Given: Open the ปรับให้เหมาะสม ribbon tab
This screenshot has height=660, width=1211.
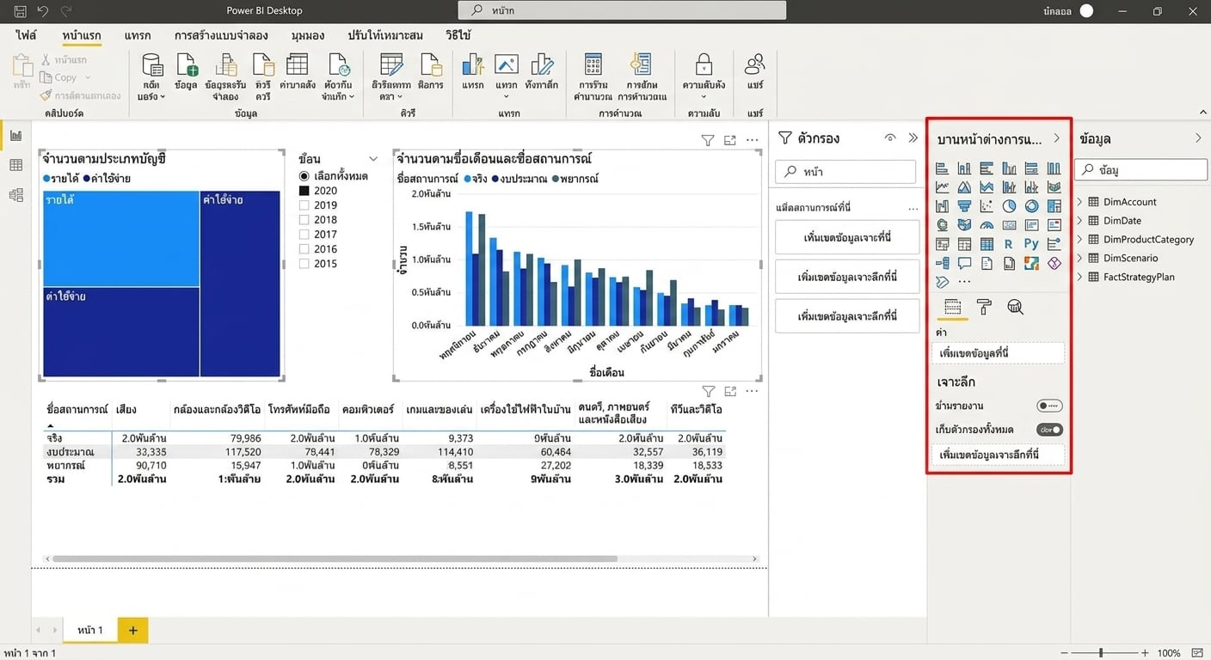Looking at the screenshot, I should click(x=385, y=35).
